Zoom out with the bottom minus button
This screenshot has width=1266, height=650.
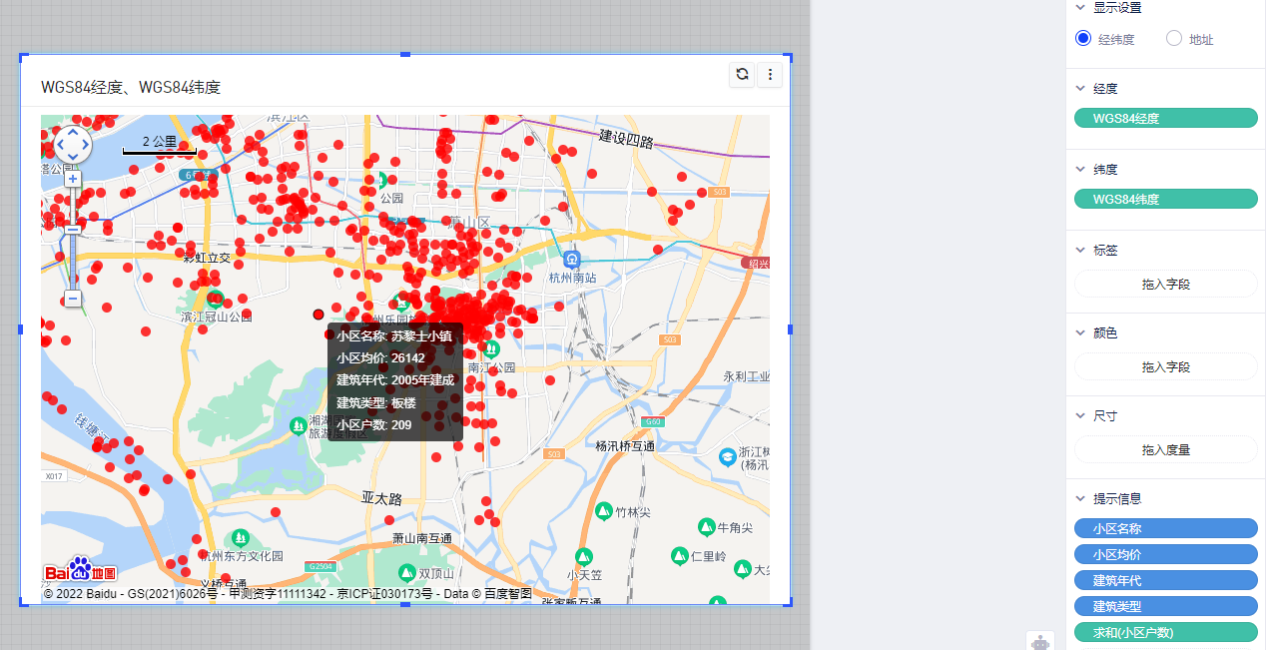pos(73,299)
